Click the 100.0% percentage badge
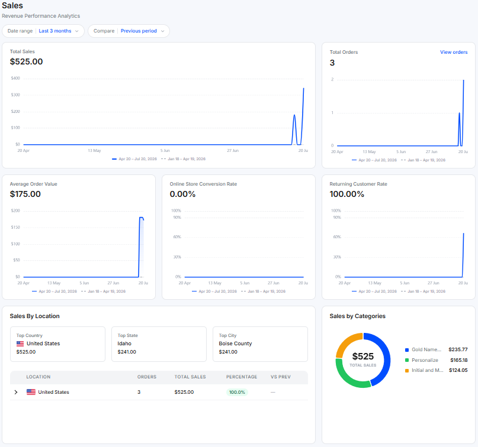This screenshot has width=478, height=447. [237, 392]
